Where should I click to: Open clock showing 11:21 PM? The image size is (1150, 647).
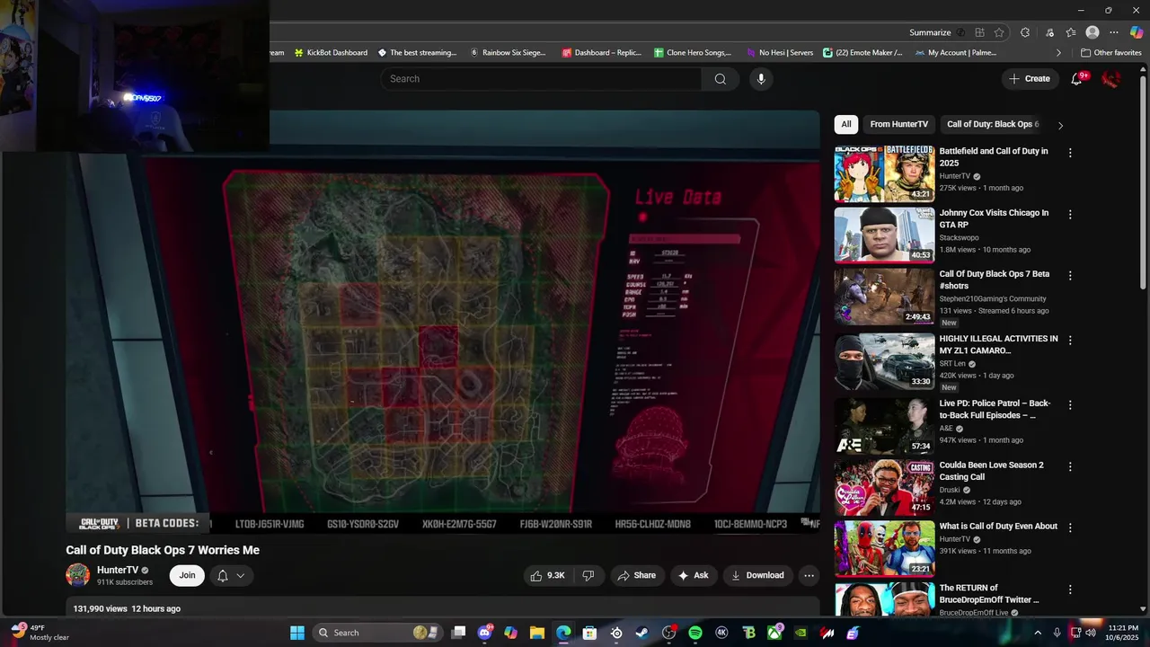1123,633
